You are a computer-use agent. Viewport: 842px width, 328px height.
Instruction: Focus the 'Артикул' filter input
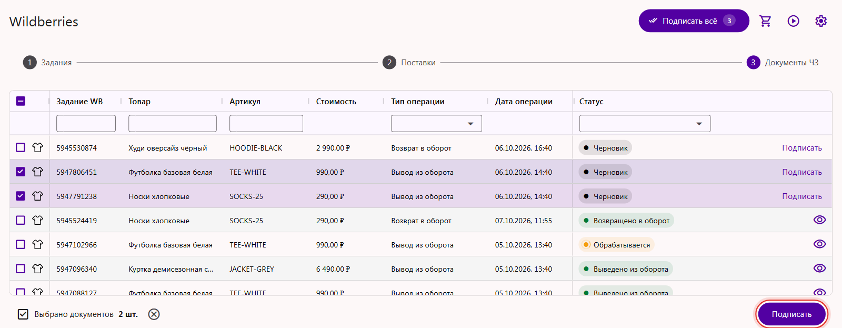pyautogui.click(x=266, y=123)
